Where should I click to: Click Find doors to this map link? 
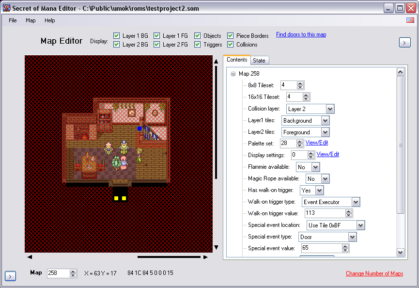301,34
